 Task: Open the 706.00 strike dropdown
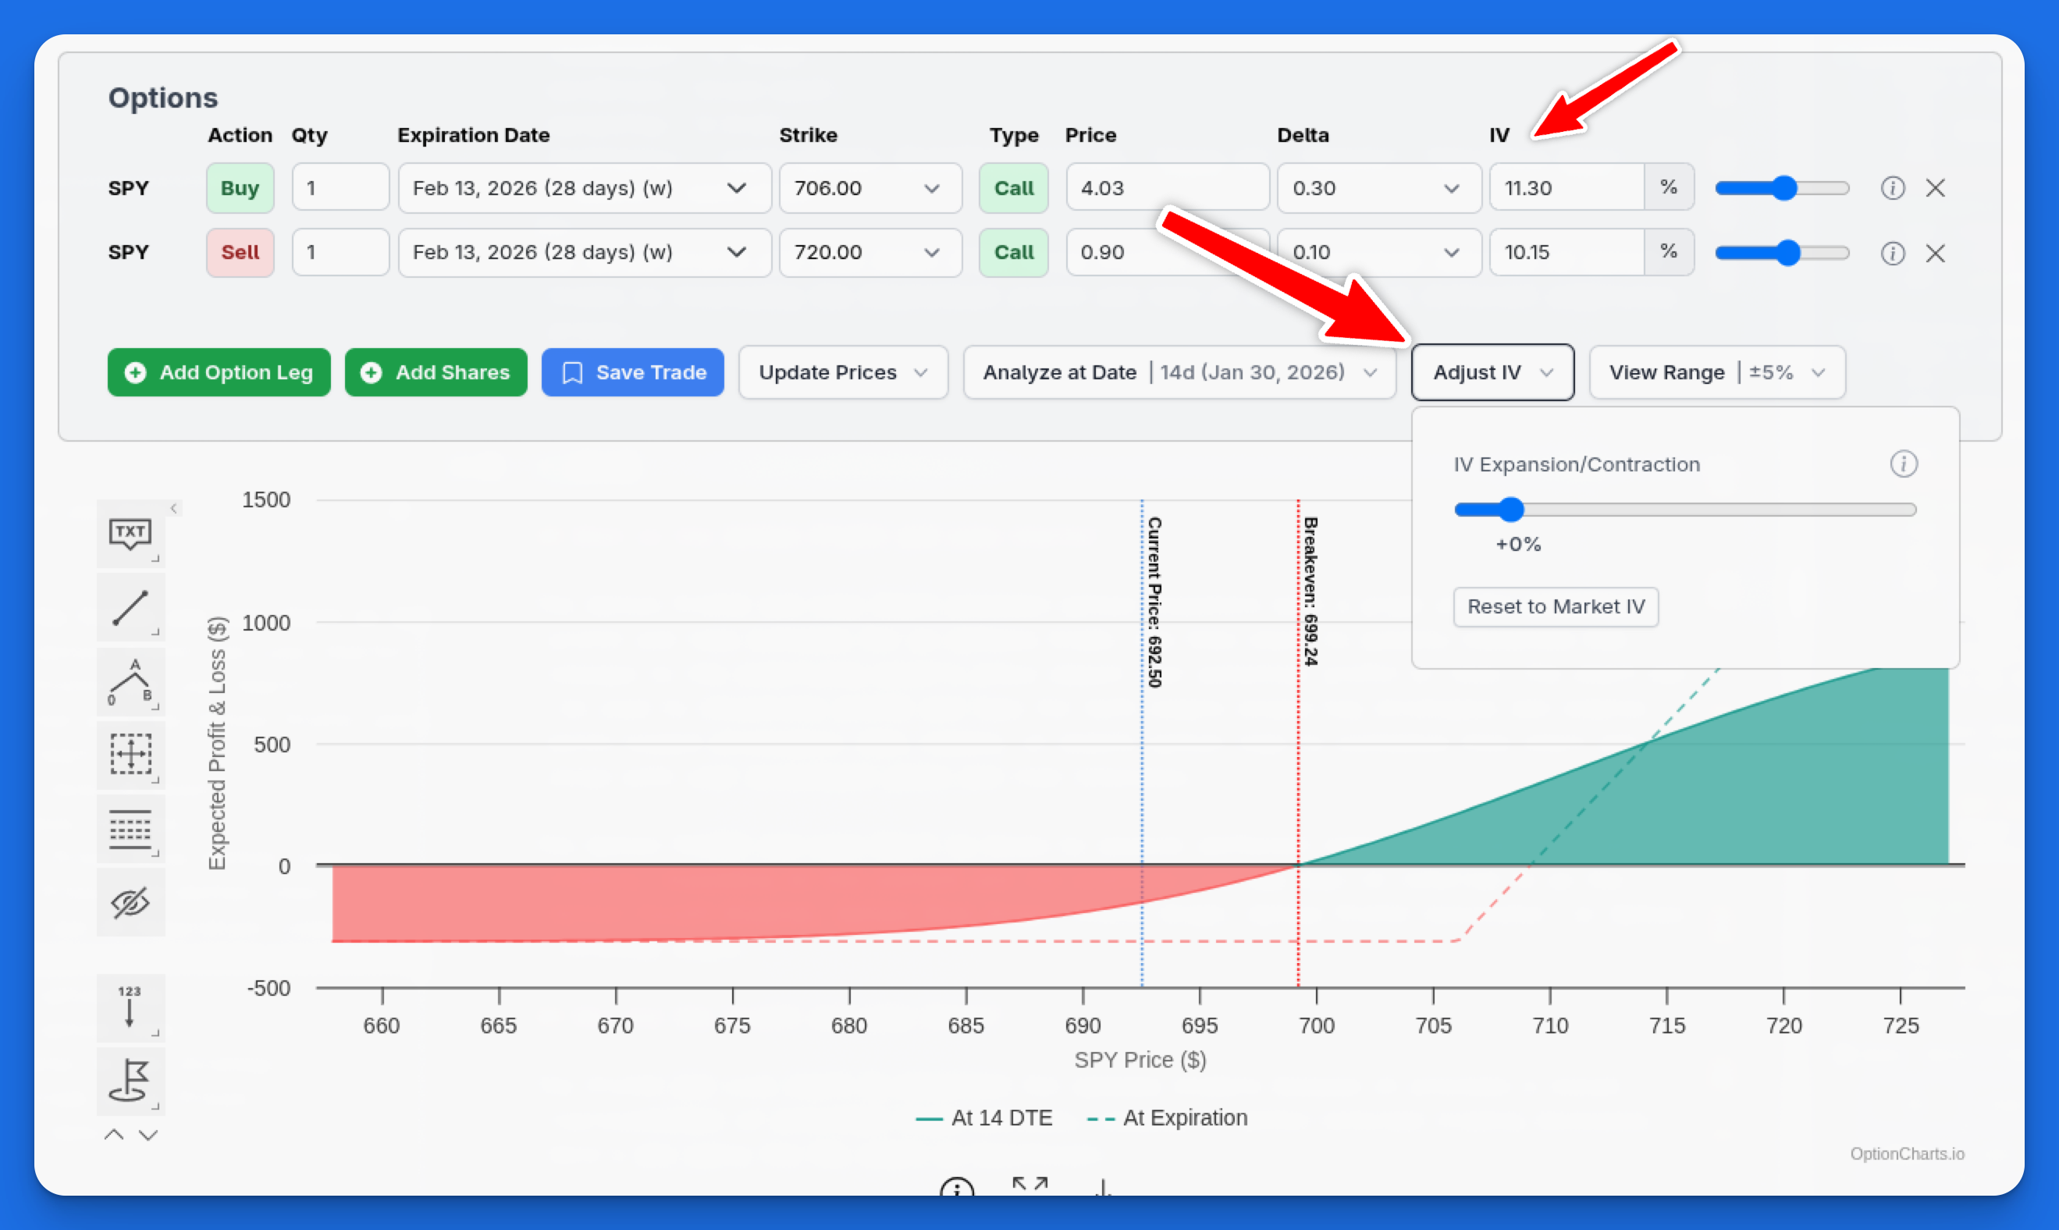pos(869,188)
